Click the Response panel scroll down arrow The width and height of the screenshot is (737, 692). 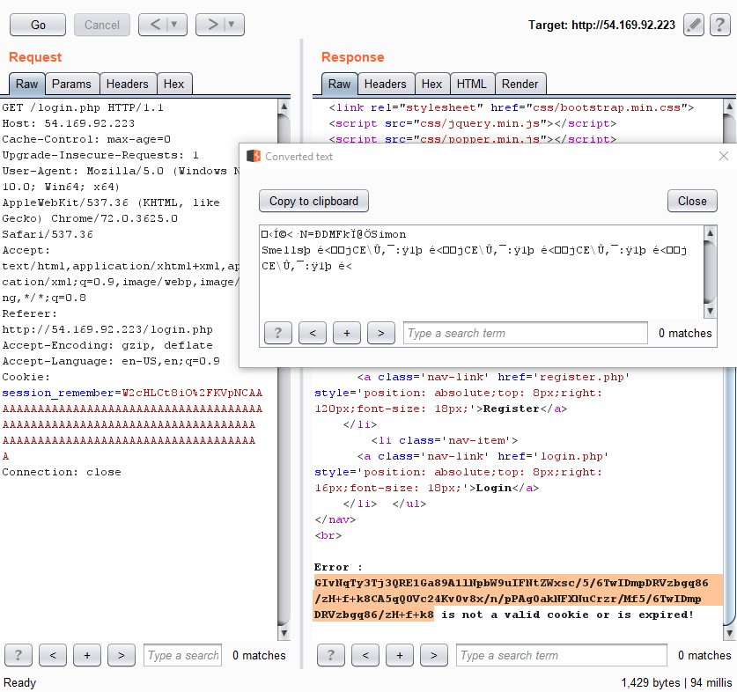click(x=729, y=633)
